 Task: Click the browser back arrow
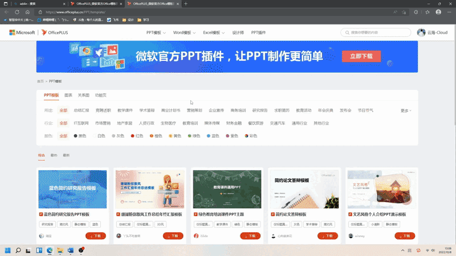6,12
